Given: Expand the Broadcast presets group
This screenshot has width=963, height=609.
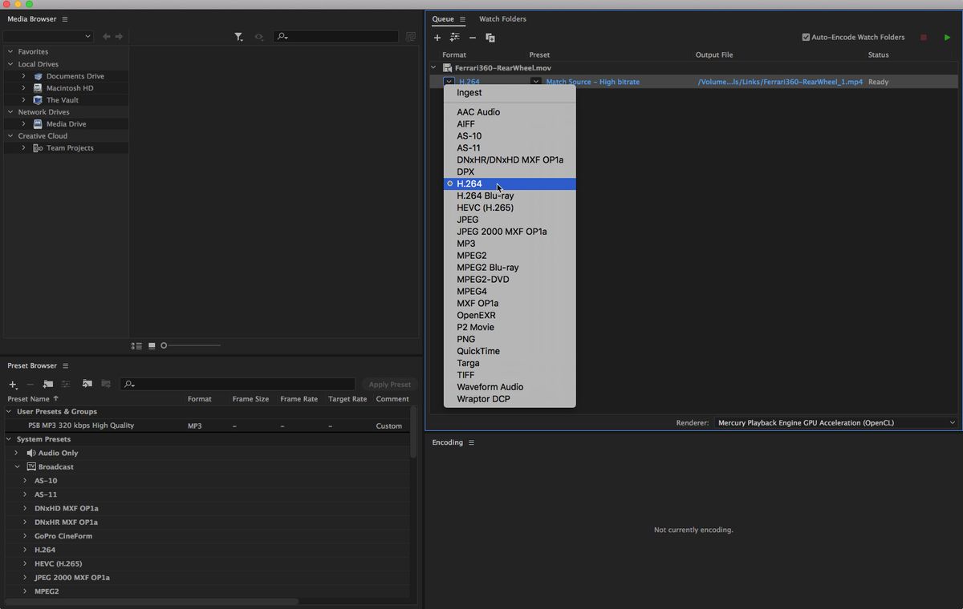Looking at the screenshot, I should pos(17,466).
